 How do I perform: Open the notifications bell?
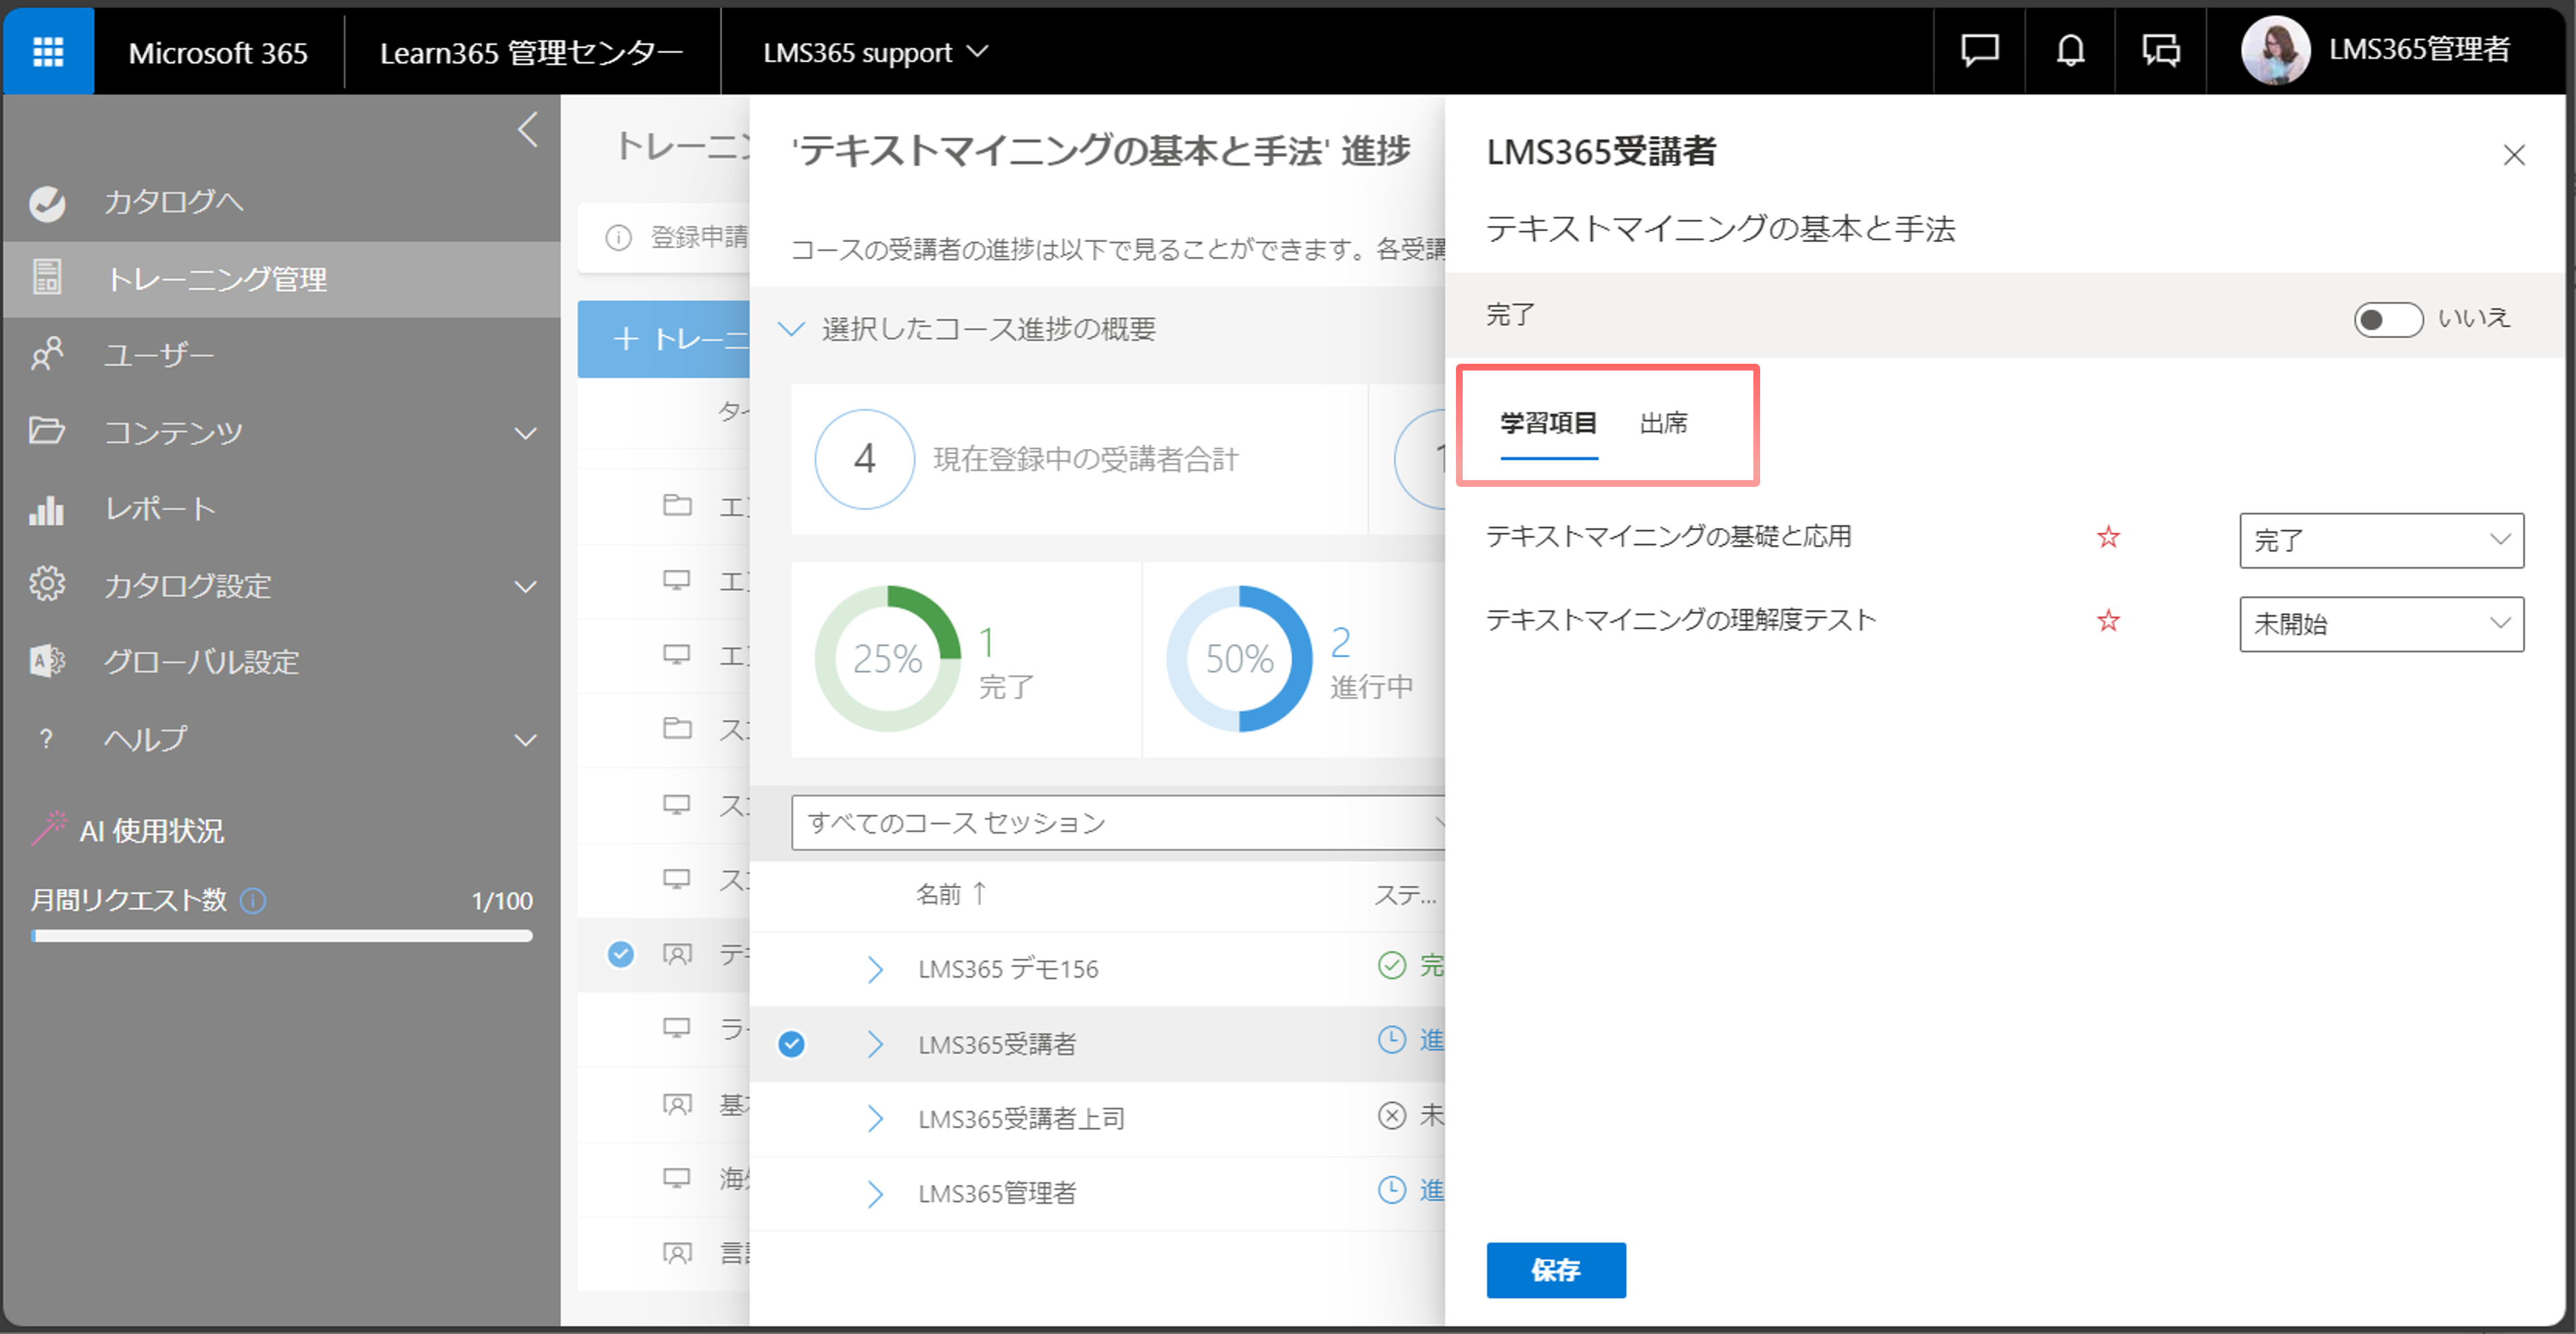[2070, 50]
